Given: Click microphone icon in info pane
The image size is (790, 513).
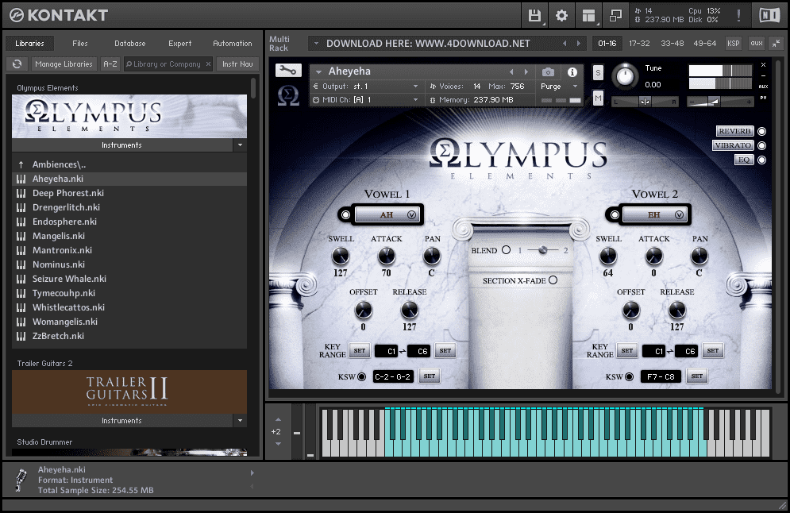Looking at the screenshot, I should coord(20,480).
